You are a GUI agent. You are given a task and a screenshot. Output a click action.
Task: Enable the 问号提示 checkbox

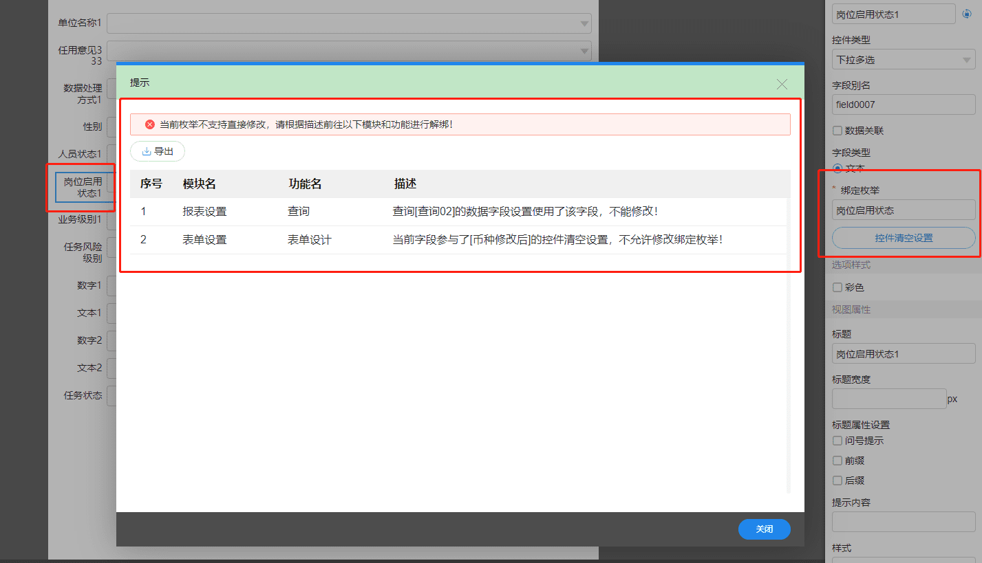tap(837, 441)
